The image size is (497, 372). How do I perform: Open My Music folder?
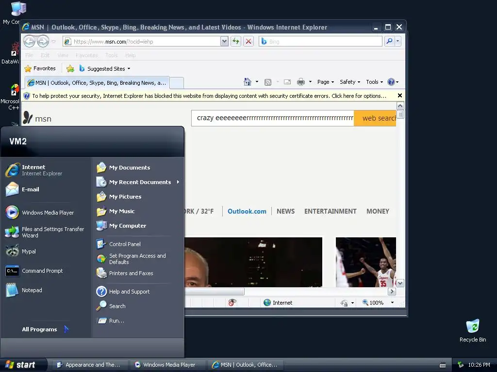138,211
